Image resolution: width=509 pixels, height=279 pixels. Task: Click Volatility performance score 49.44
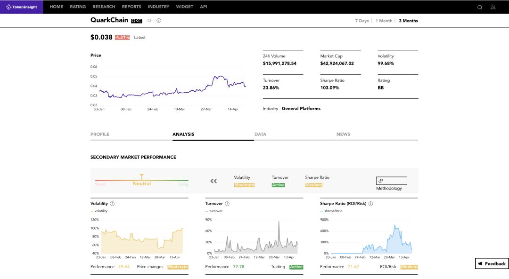tap(123, 267)
